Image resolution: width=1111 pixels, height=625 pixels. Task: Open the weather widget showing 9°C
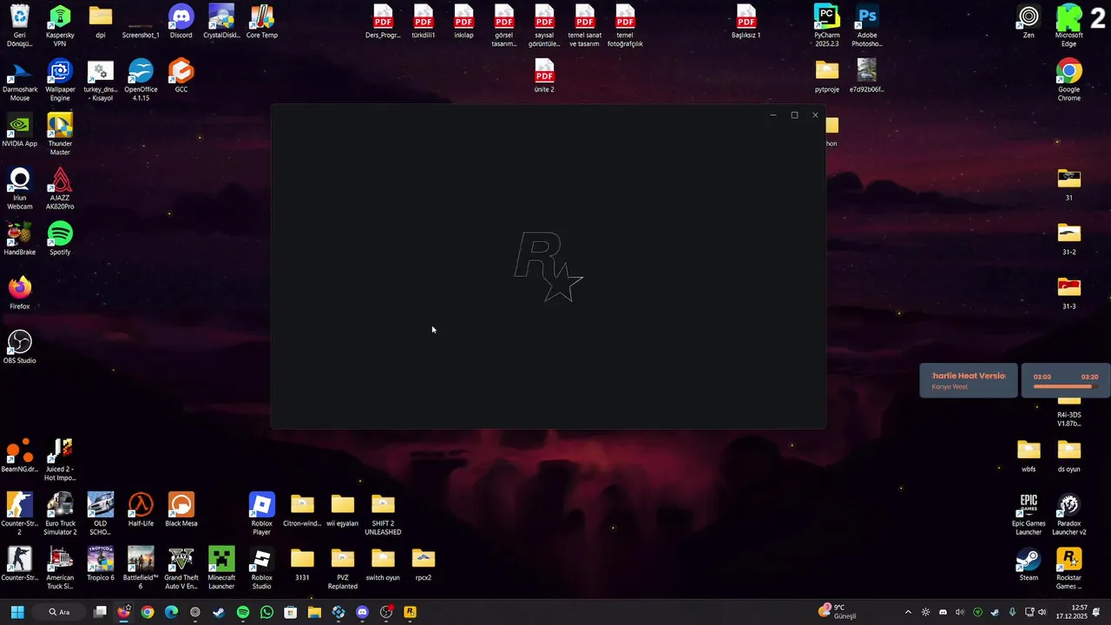click(838, 612)
